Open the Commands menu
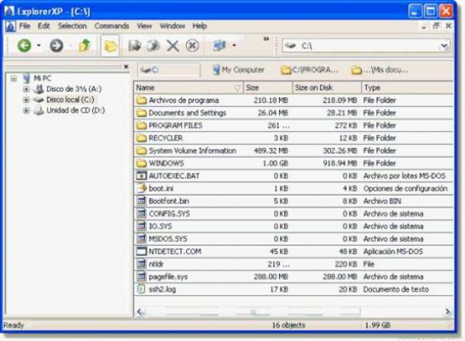This screenshot has height=341, width=465. 112,26
